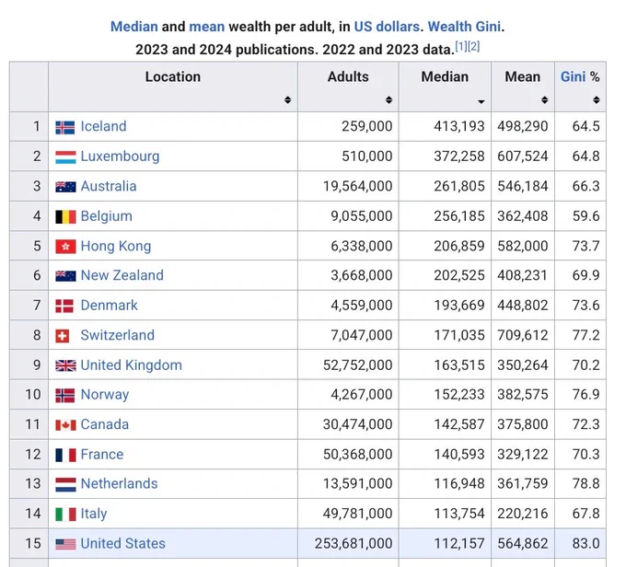Click the Mean column header text
This screenshot has height=567, width=626.
pos(523,76)
